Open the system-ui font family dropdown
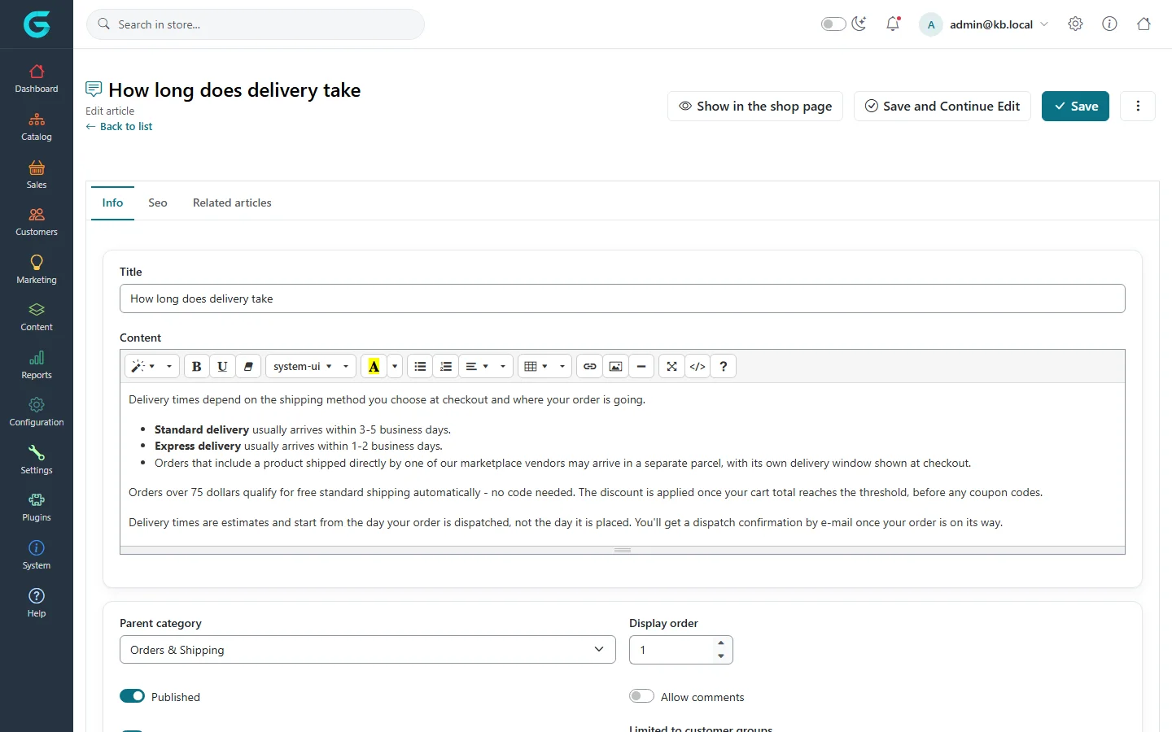 311,367
